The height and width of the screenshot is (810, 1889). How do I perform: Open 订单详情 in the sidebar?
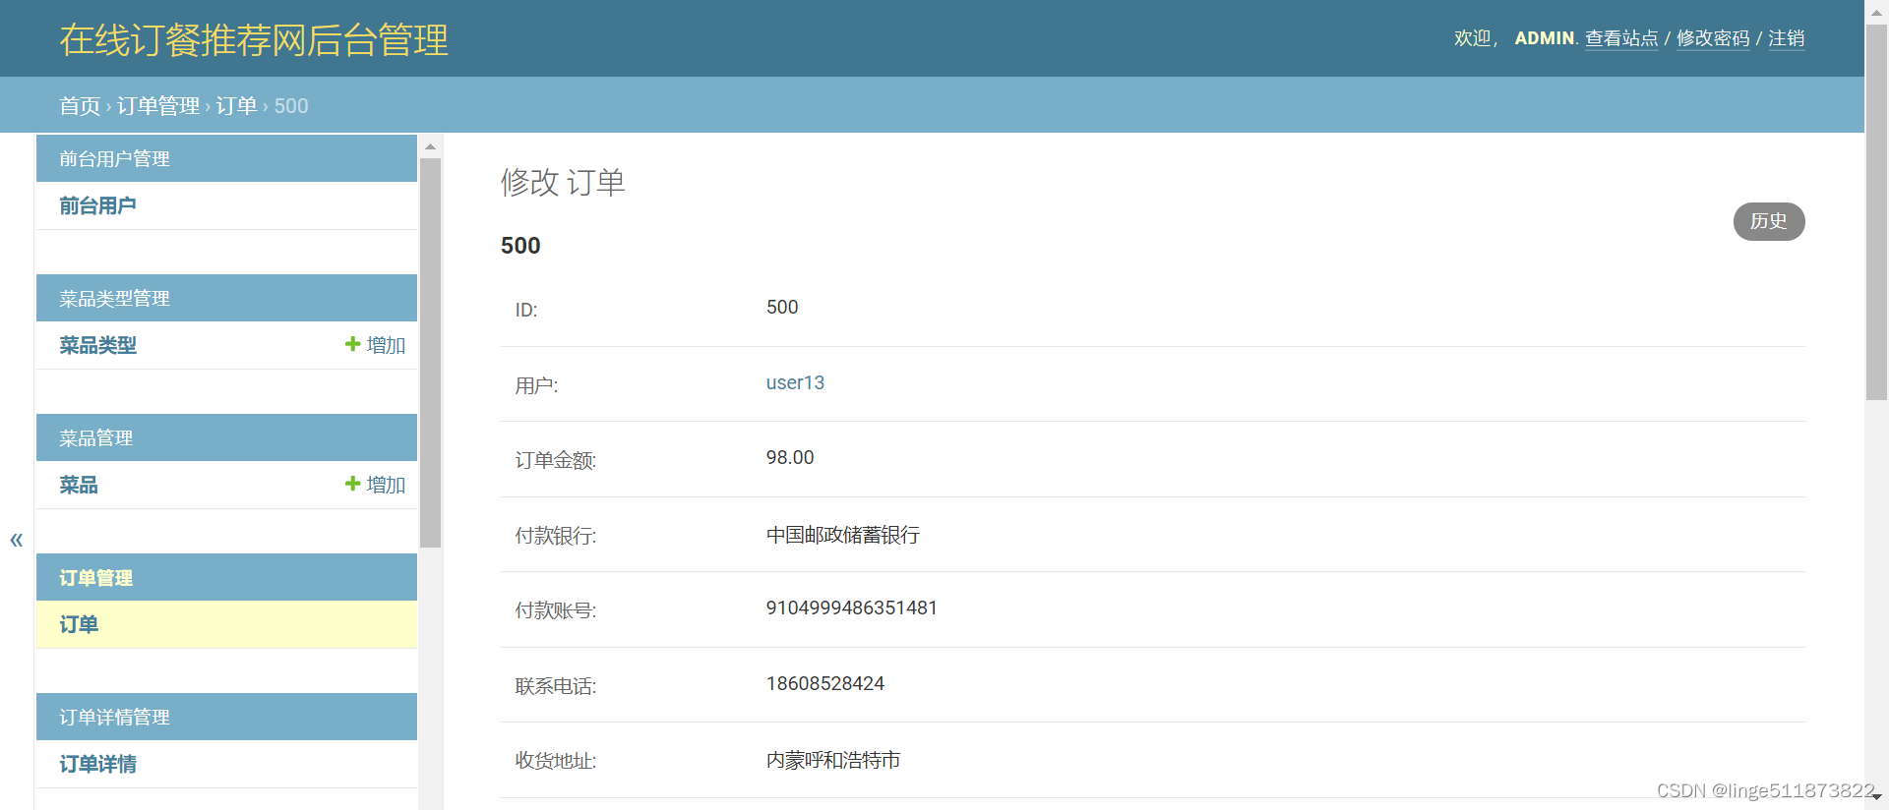(x=97, y=764)
